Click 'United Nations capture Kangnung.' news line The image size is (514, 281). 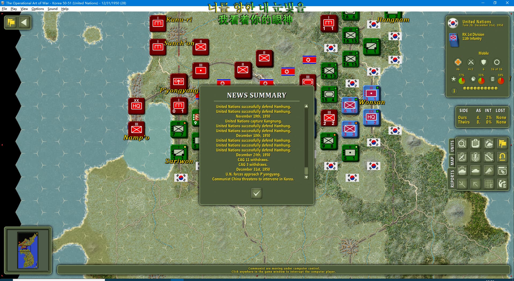pyautogui.click(x=253, y=121)
